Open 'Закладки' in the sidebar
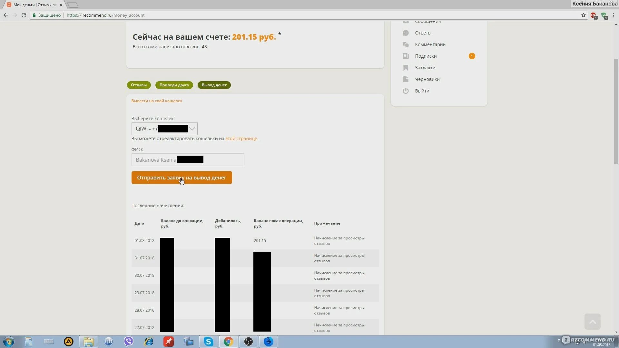Image resolution: width=619 pixels, height=348 pixels. 425,68
